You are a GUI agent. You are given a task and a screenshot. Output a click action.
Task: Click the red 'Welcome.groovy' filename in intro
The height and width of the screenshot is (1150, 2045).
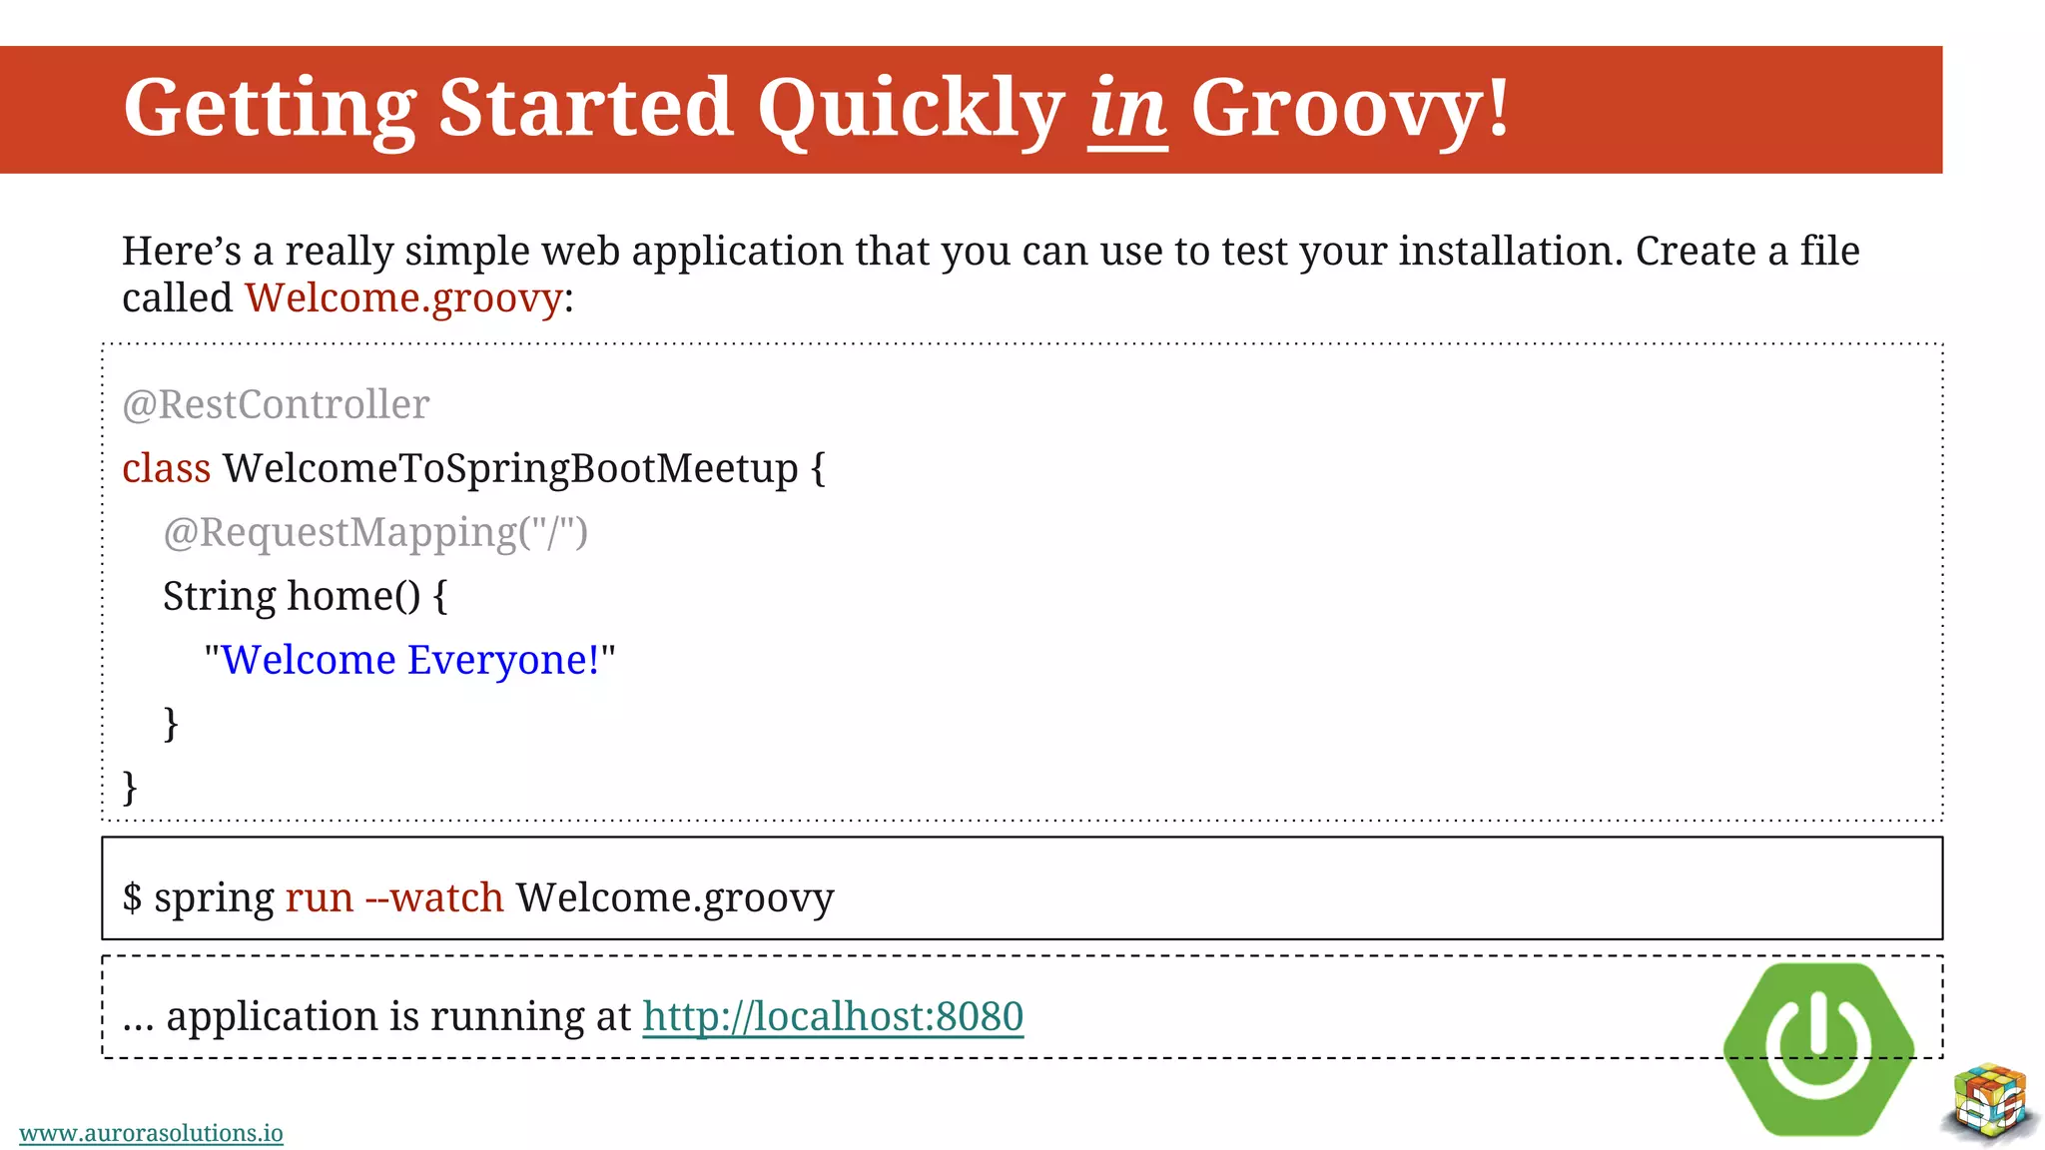[404, 297]
